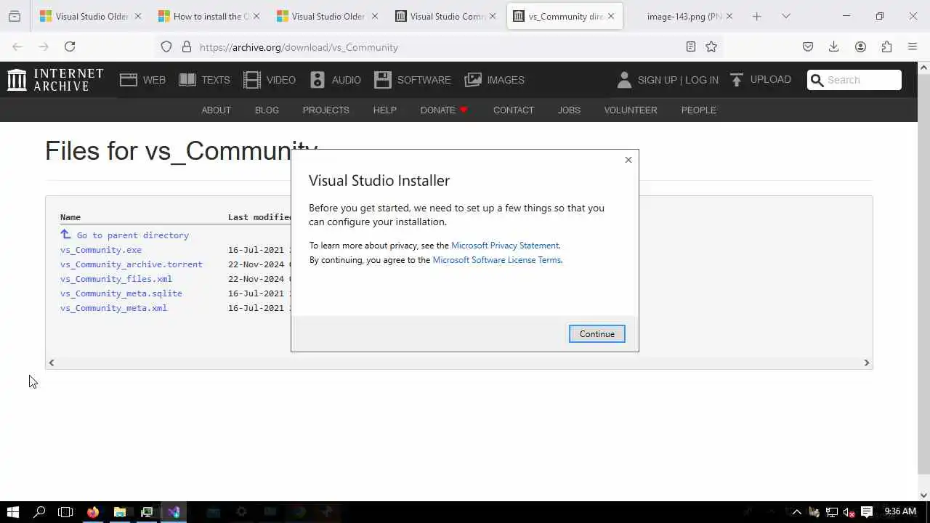Open the VIDEO media section
The width and height of the screenshot is (930, 523).
click(x=270, y=80)
